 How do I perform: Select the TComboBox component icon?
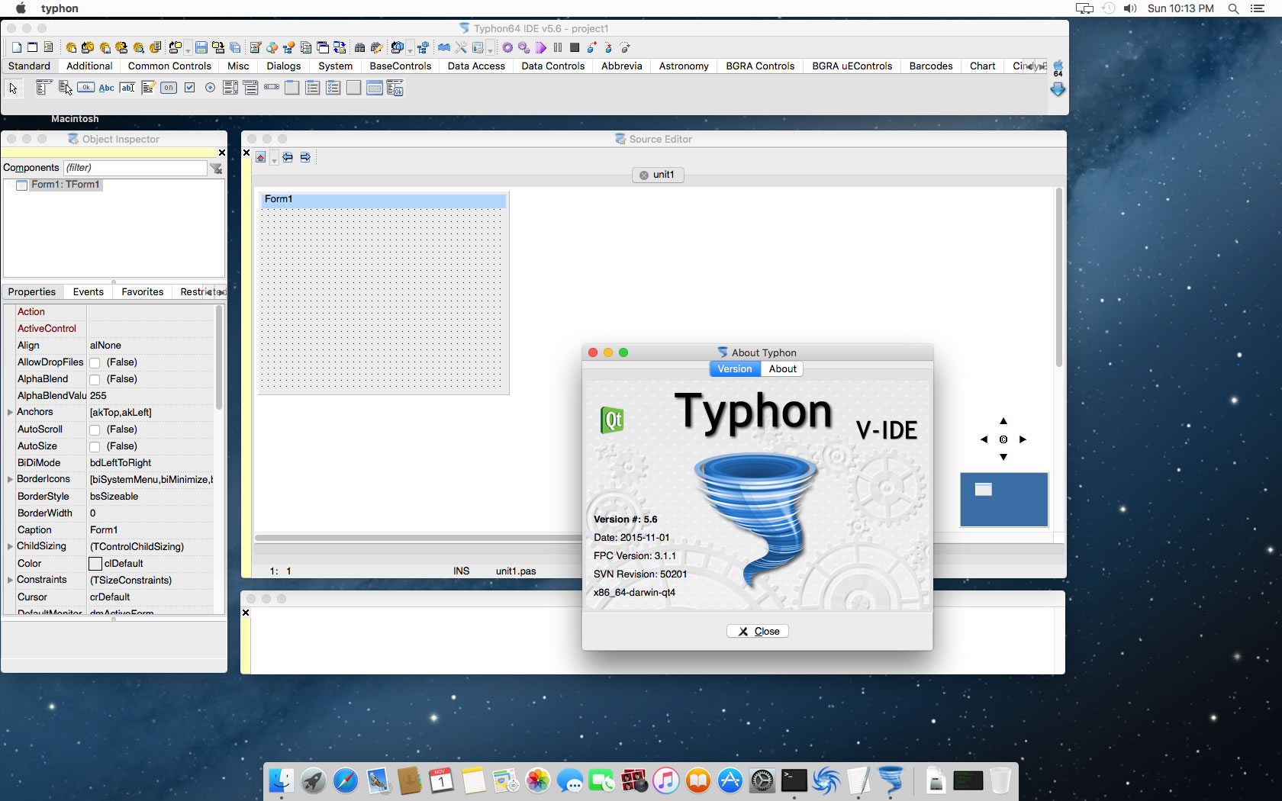coord(250,88)
